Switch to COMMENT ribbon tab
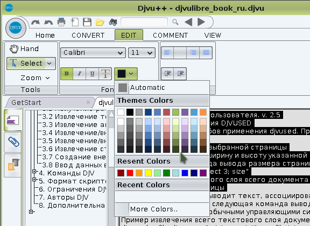 pos(170,36)
